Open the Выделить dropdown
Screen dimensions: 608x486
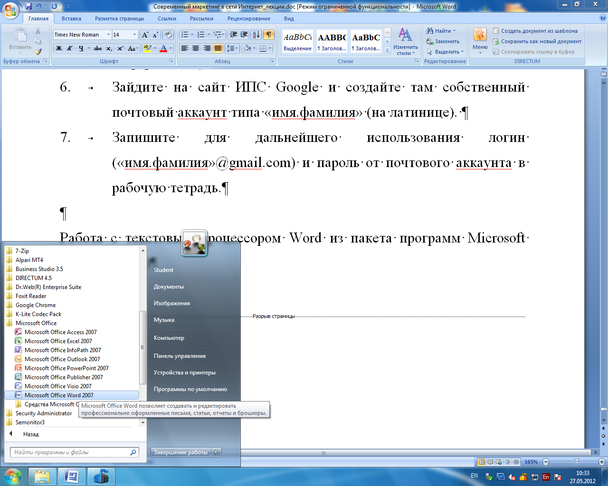[445, 52]
